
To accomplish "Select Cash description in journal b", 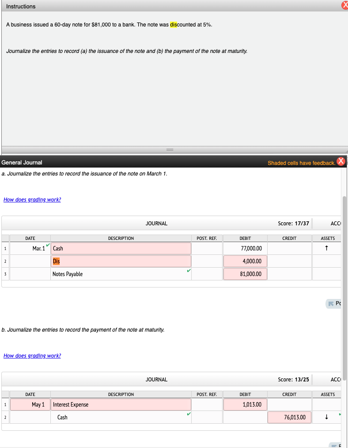I will [121, 417].
